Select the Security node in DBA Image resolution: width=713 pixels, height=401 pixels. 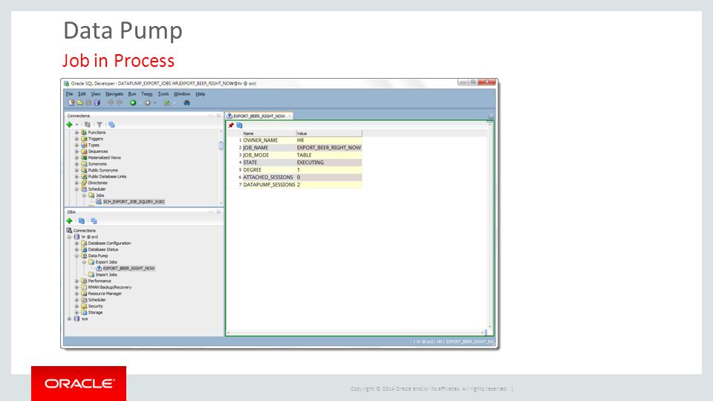(x=96, y=307)
